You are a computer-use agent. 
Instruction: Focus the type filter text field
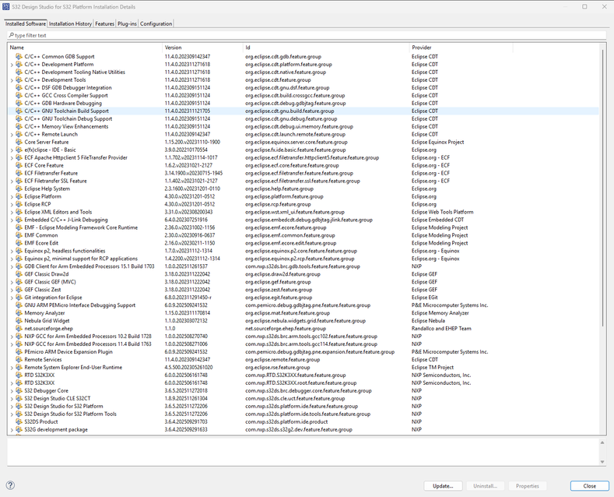(x=307, y=35)
